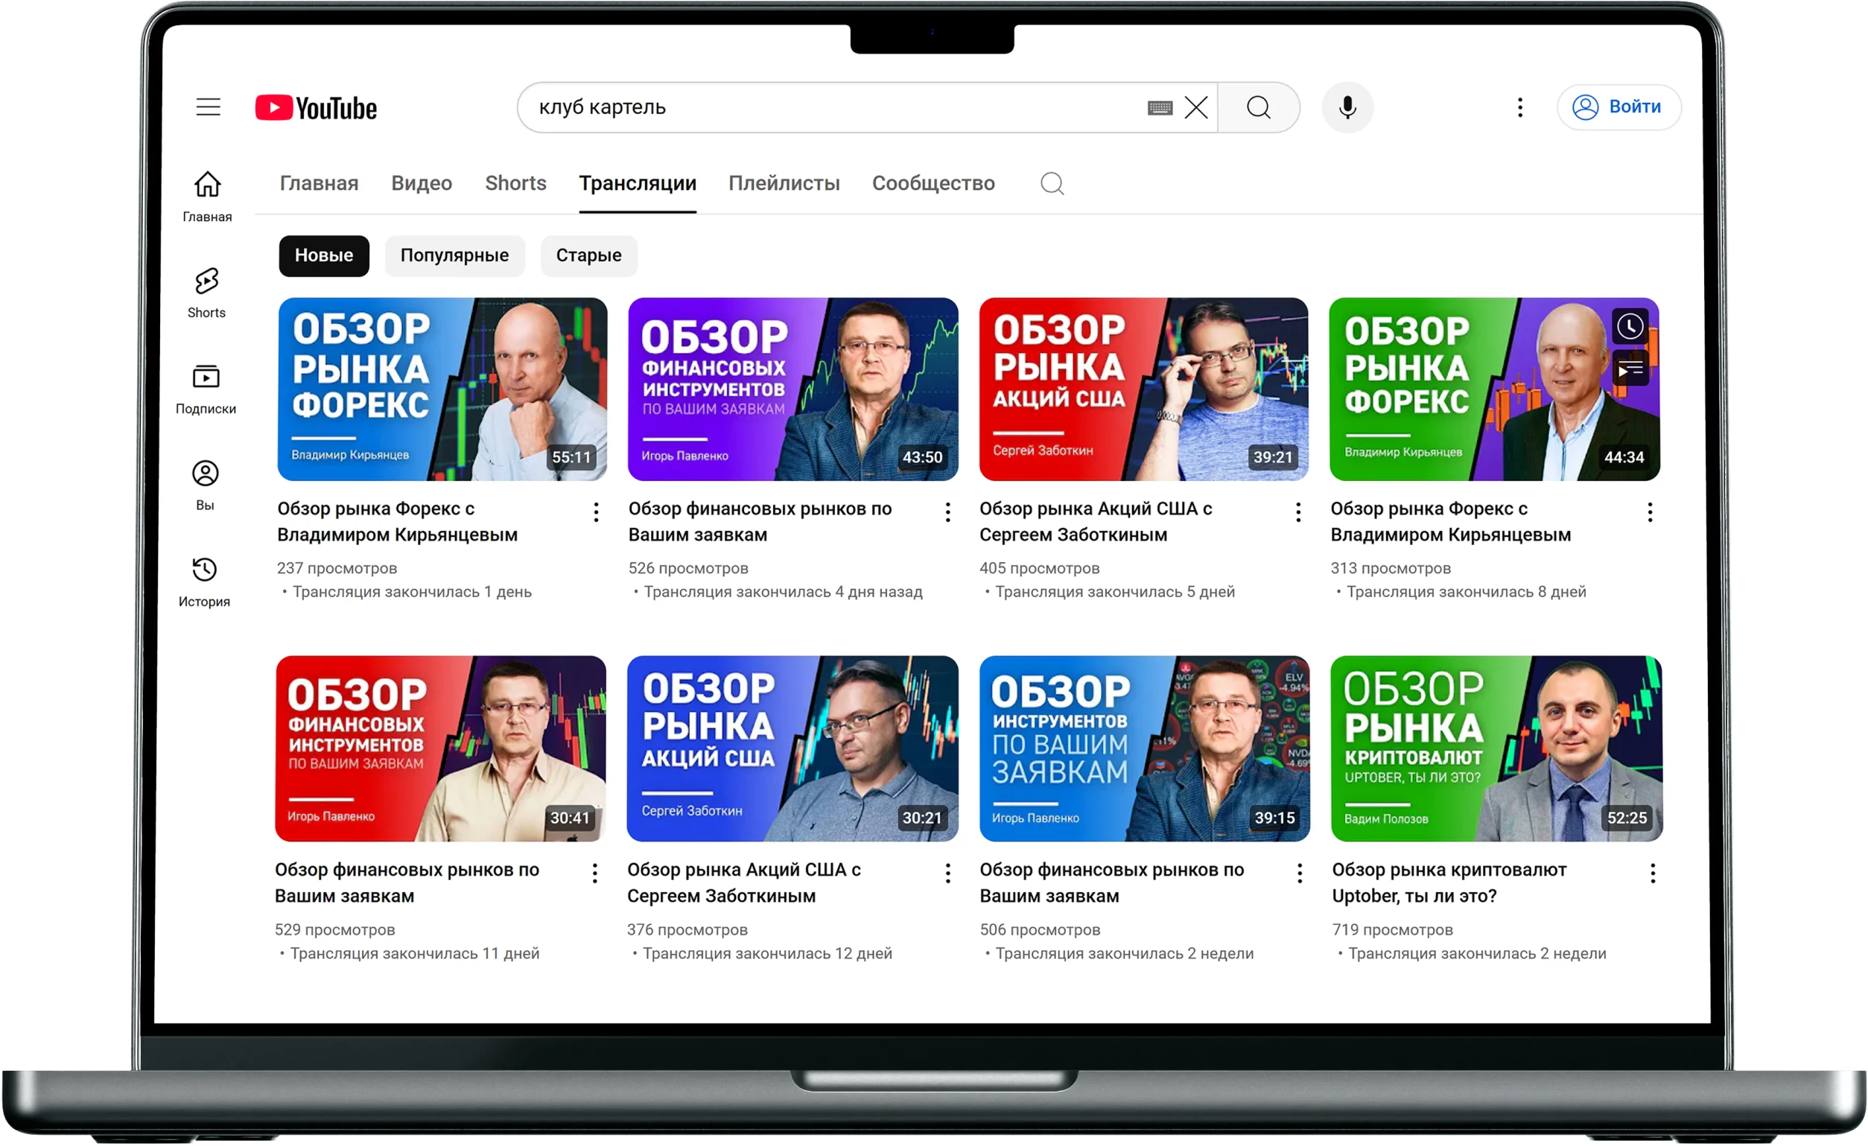
Task: Open the three-dot settings menu near Войти
Action: (1520, 108)
